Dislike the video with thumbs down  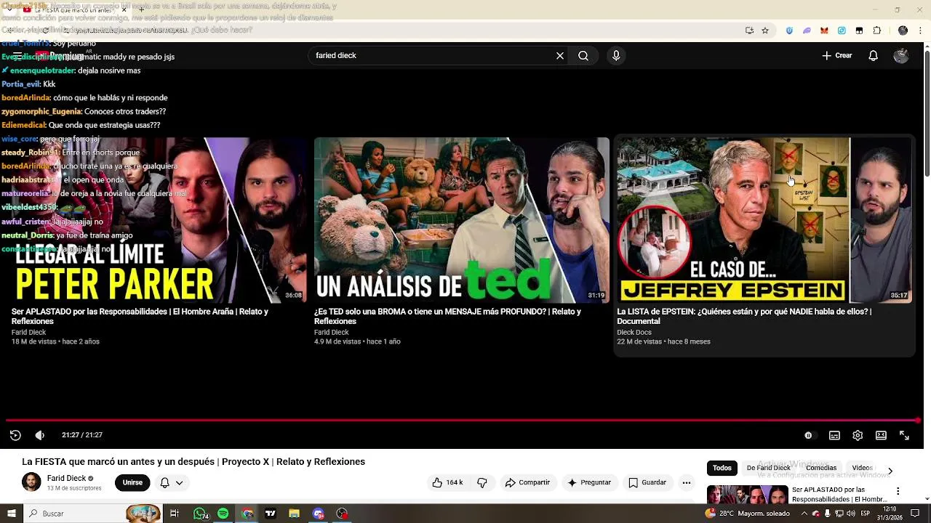[x=482, y=482]
